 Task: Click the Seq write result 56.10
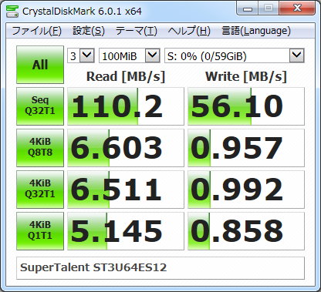tap(246, 106)
